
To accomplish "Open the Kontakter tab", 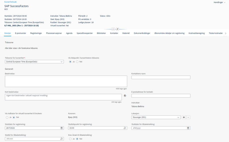I will [114, 33].
